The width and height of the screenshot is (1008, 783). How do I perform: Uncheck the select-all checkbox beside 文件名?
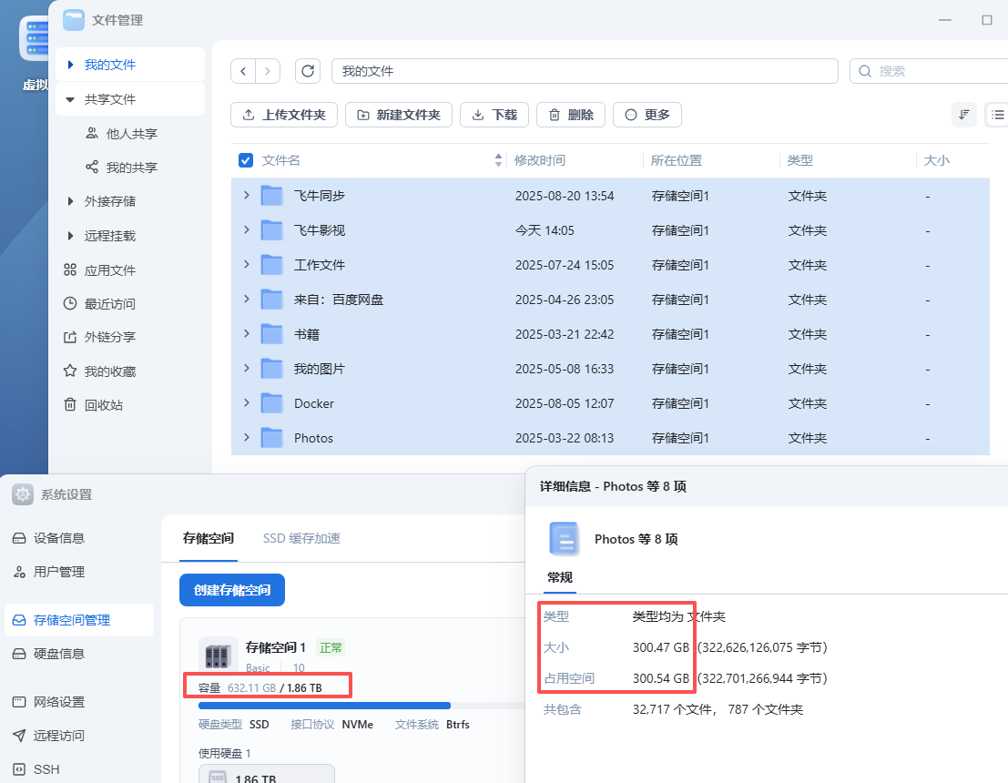click(x=246, y=160)
